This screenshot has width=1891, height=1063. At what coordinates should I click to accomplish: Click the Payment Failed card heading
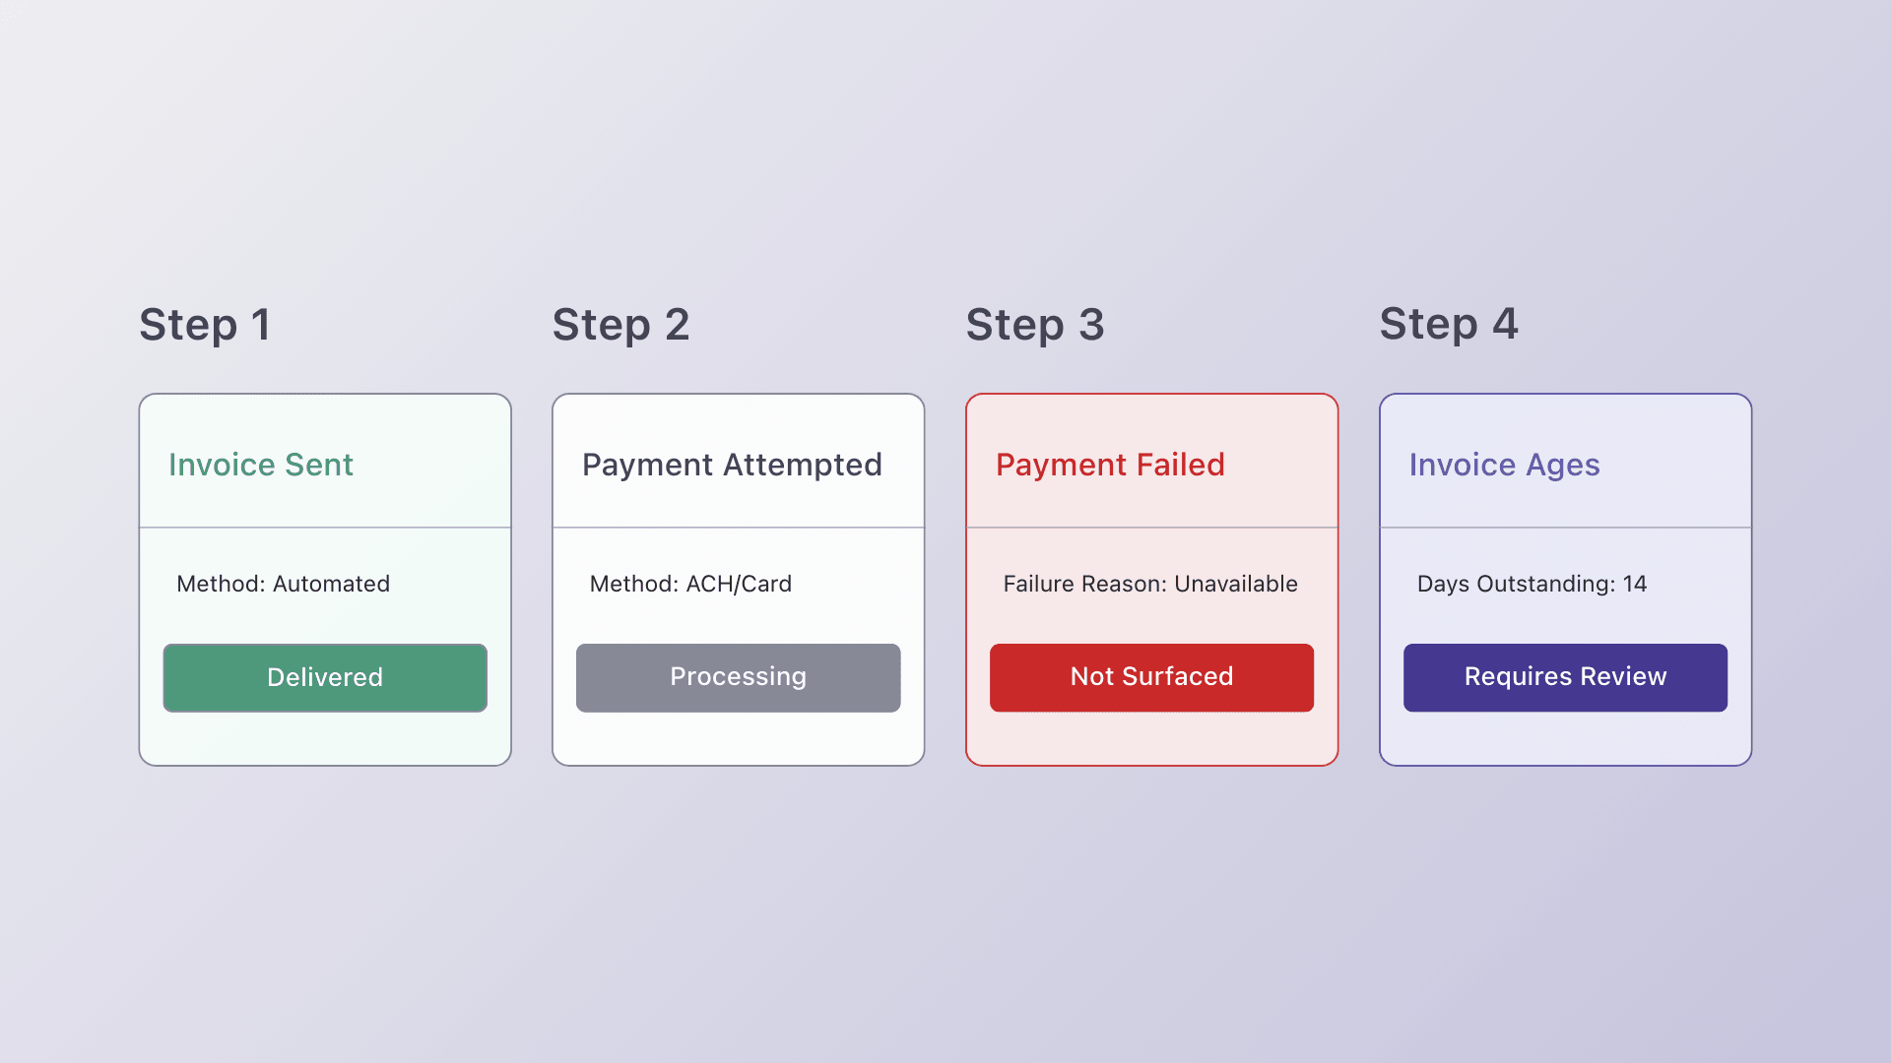point(1110,465)
